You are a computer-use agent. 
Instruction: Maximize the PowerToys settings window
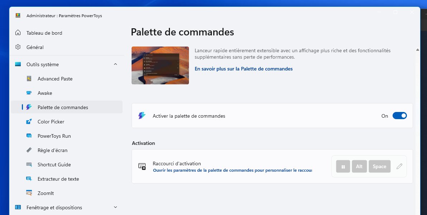(395, 12)
